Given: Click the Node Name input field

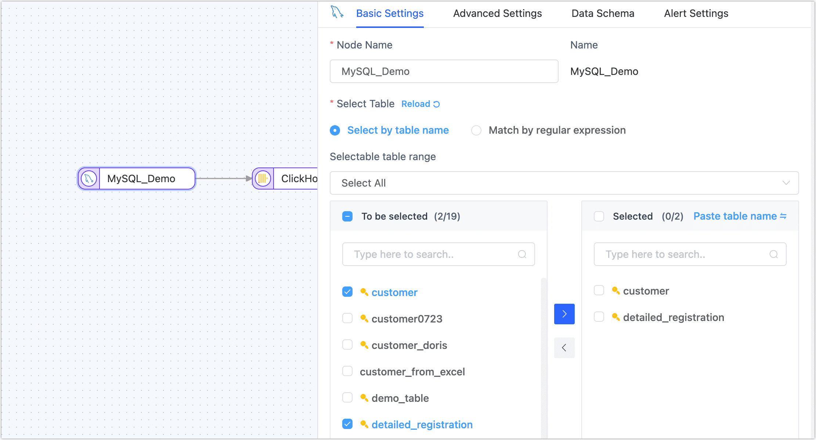Looking at the screenshot, I should click(x=444, y=71).
